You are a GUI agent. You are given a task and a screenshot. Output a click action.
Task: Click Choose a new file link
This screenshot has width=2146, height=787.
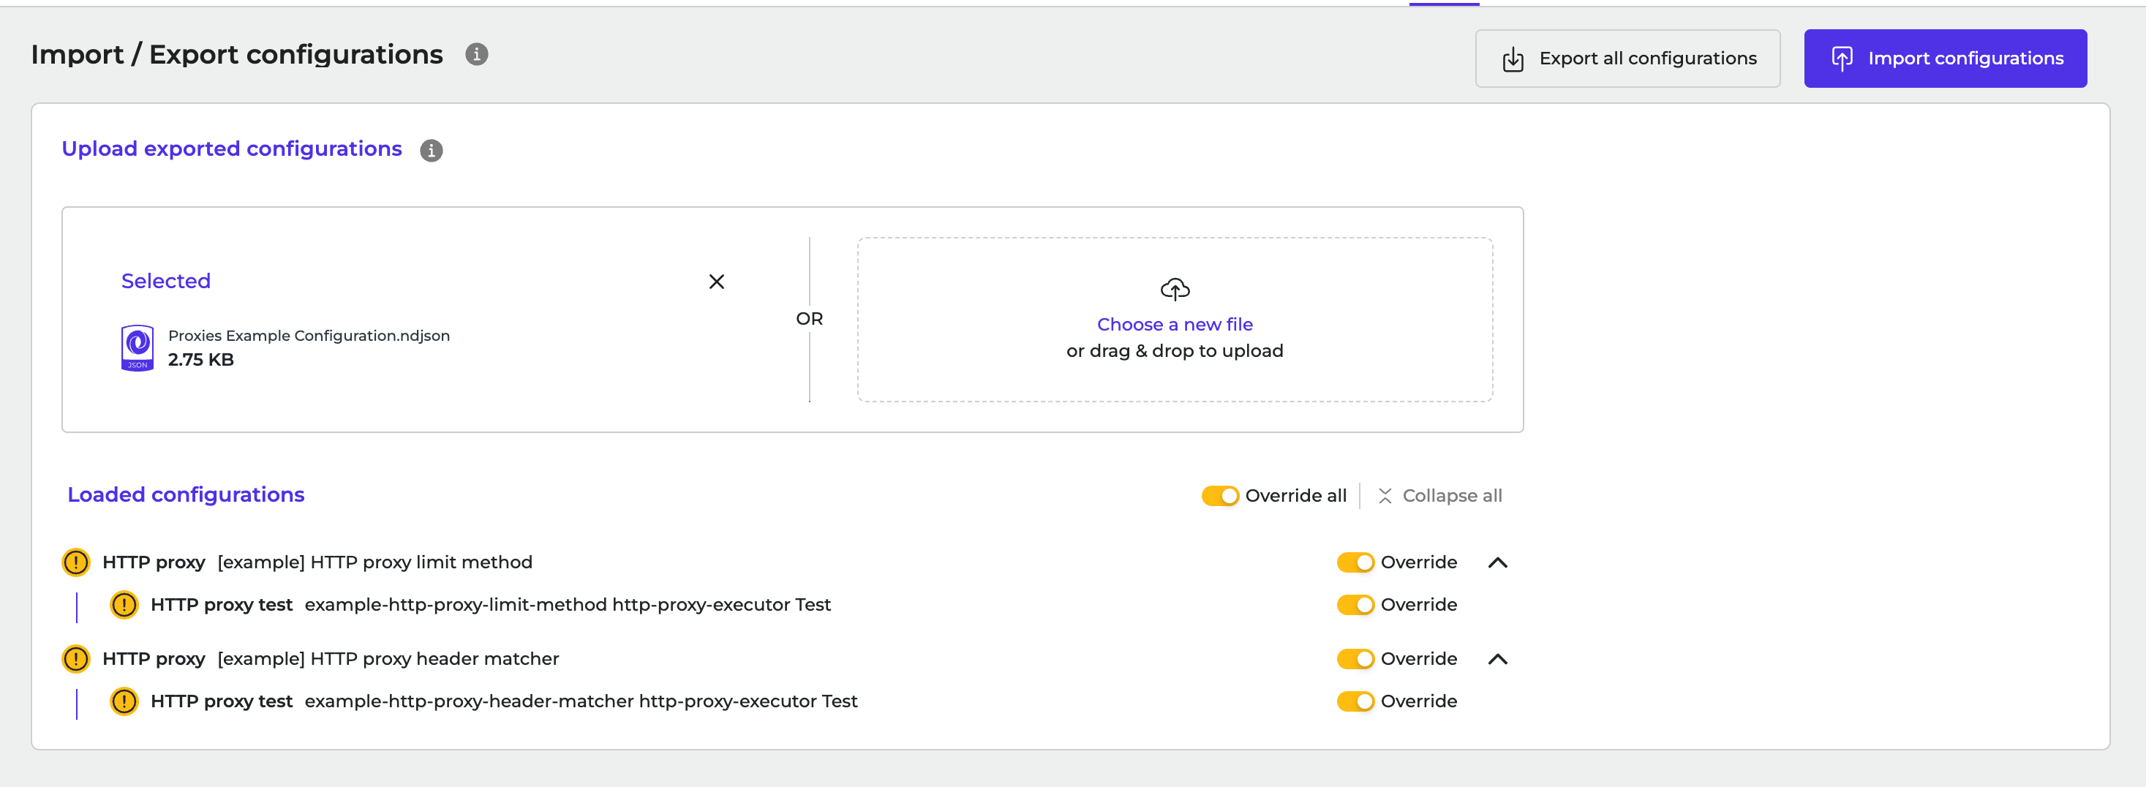(1175, 324)
